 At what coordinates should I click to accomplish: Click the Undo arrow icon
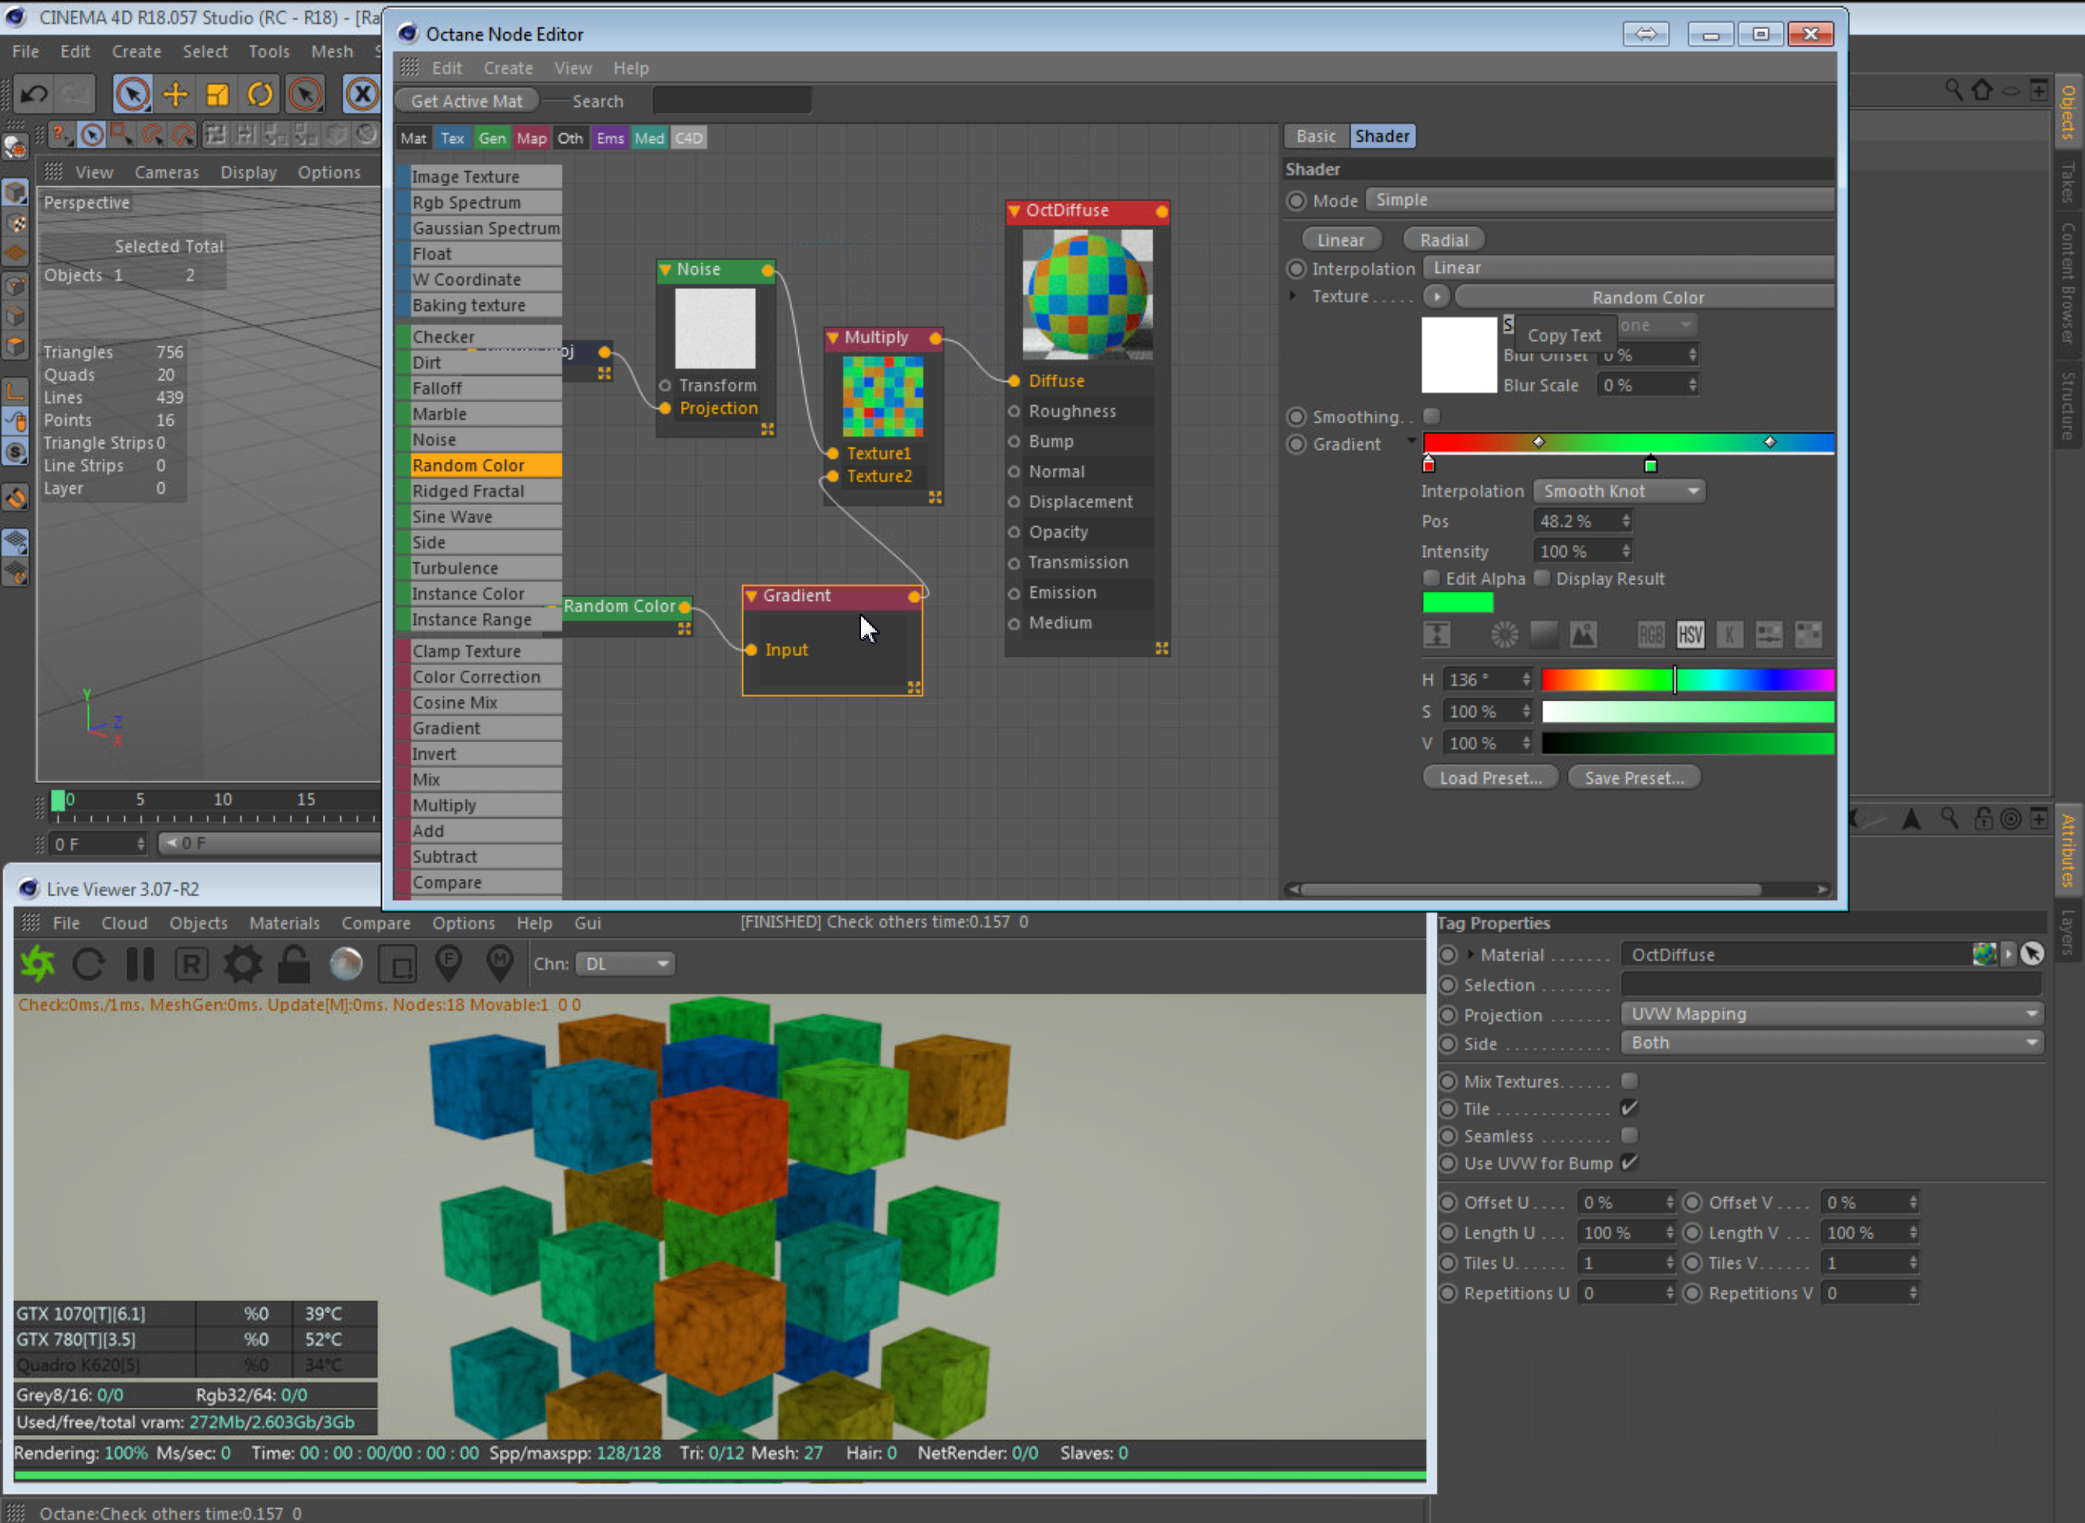coord(35,94)
